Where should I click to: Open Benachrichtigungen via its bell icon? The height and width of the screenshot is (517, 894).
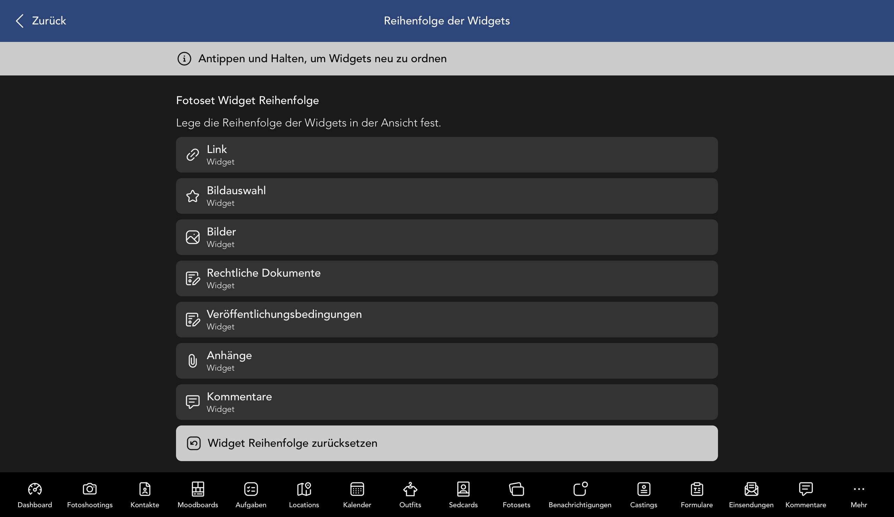pos(580,489)
